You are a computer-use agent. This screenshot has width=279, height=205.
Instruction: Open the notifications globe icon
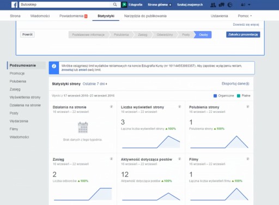pos(230,5)
